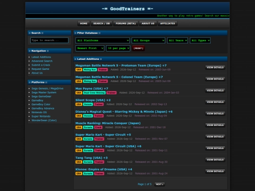Viewport: 255px width, 191px height.
Task: Click Rising Sun tag on Protoman Team row
Action: click(90, 70)
